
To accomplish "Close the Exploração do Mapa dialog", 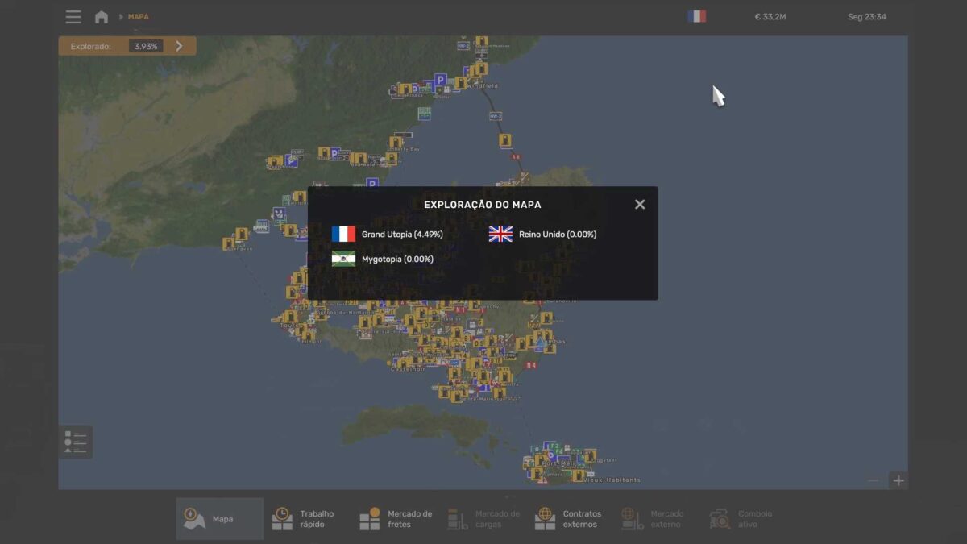I will tap(640, 205).
